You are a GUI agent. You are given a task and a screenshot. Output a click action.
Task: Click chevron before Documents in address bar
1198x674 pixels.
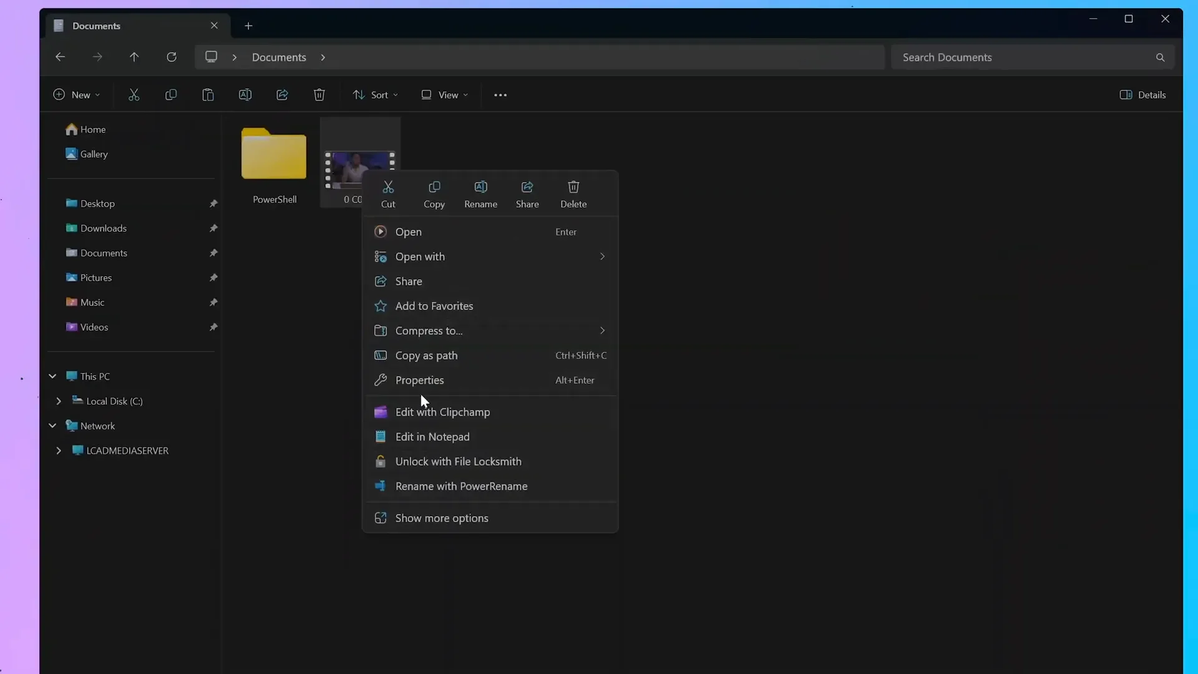tap(235, 57)
